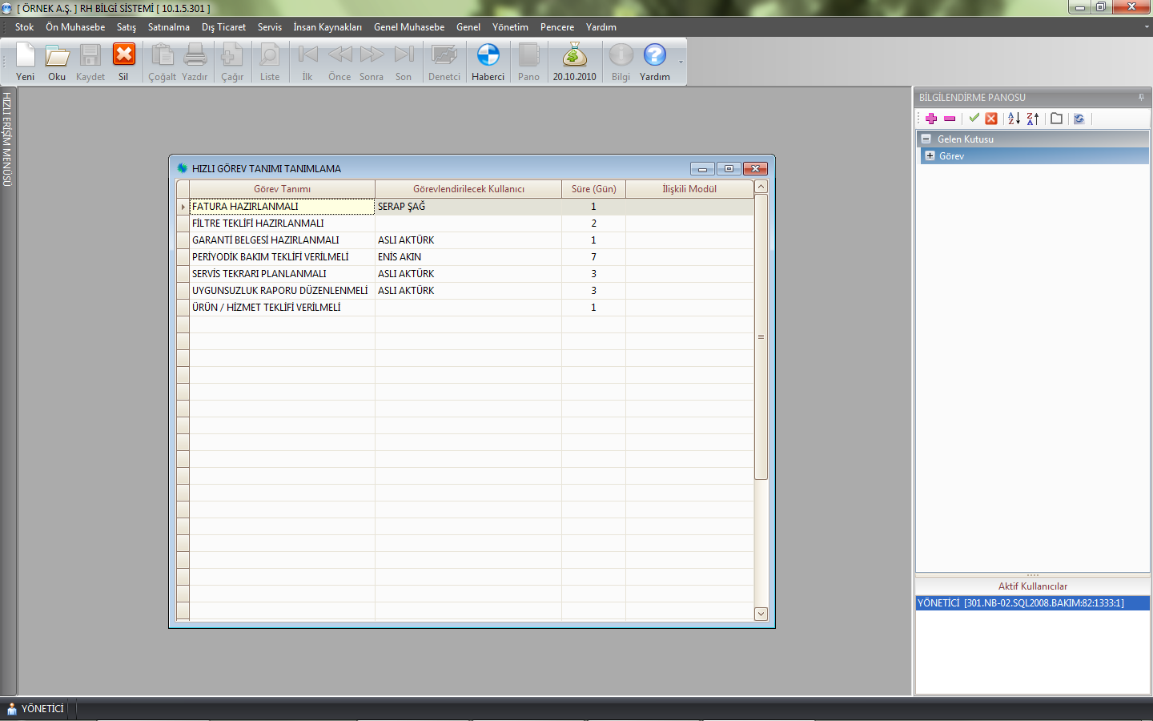Collapse the Gelen Kutusu tree node
This screenshot has height=721, width=1153.
click(x=926, y=139)
